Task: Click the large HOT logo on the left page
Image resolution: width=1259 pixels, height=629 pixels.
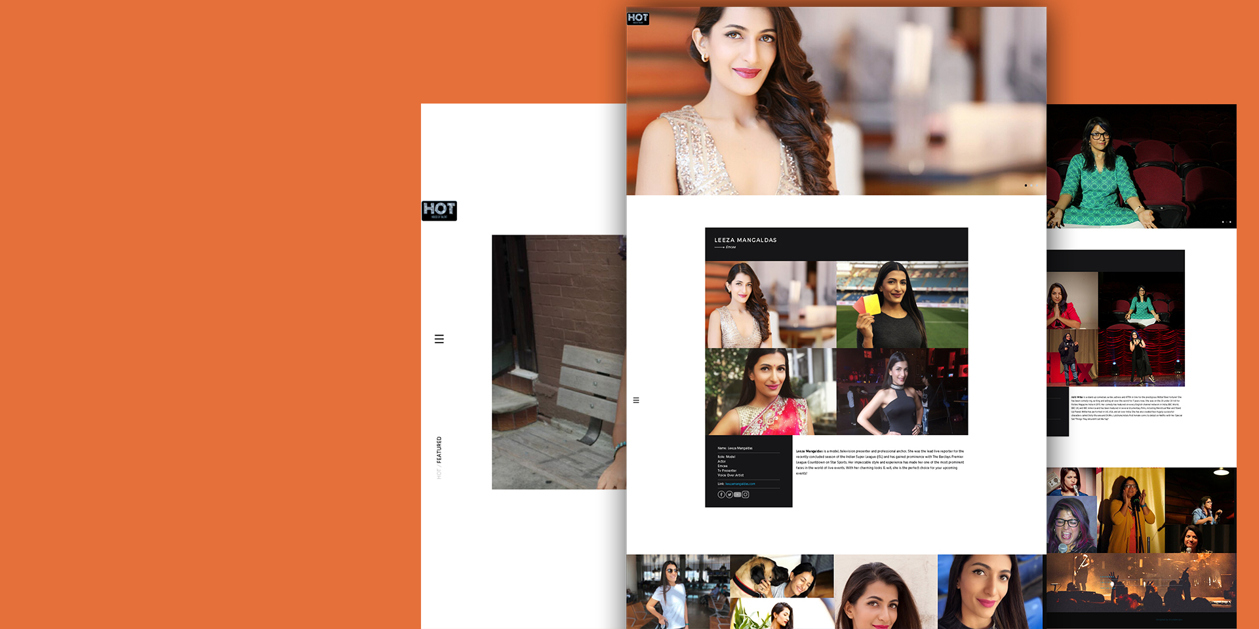Action: pos(439,210)
